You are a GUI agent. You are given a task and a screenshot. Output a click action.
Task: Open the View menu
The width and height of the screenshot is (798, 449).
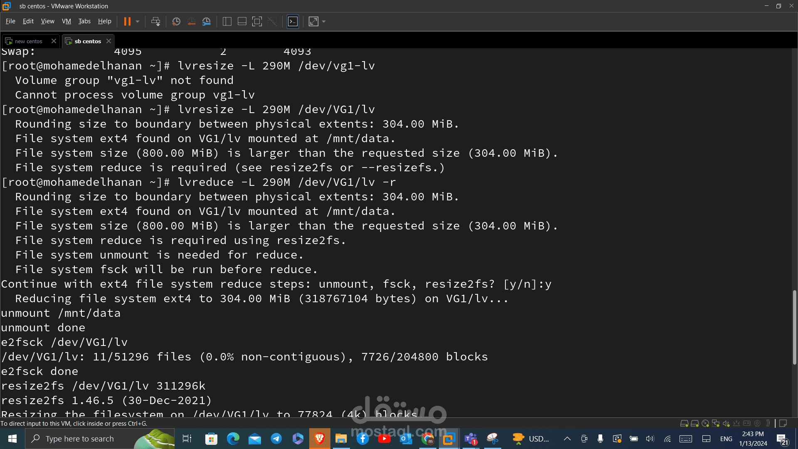click(47, 21)
